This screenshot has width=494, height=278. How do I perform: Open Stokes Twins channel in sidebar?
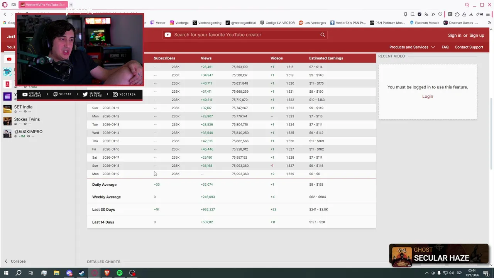[27, 119]
